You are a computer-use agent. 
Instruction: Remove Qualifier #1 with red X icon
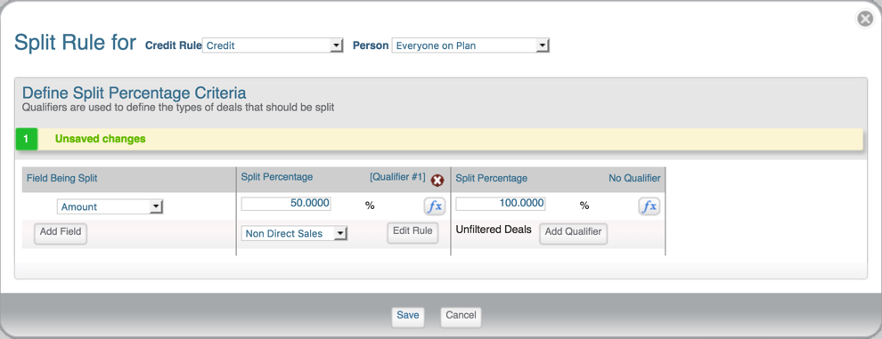pos(437,181)
